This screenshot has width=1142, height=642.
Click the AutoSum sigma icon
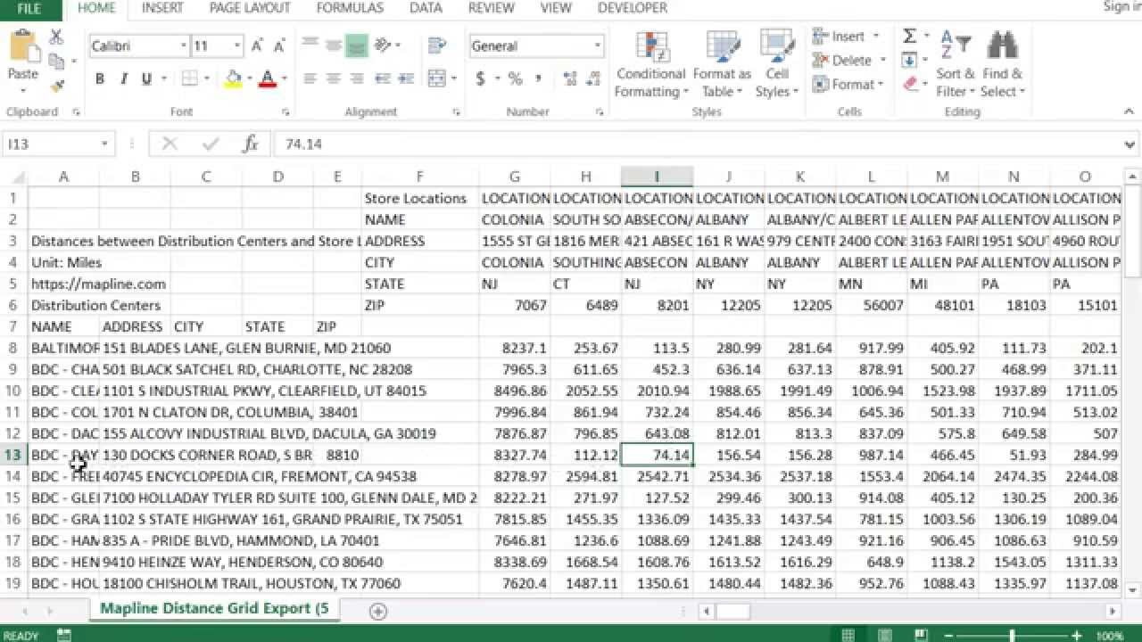coord(909,36)
